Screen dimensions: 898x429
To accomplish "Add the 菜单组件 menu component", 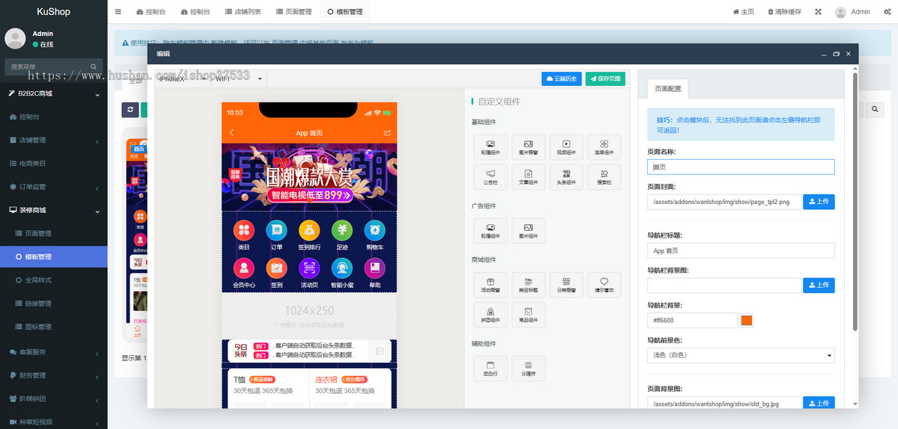I will 604,147.
